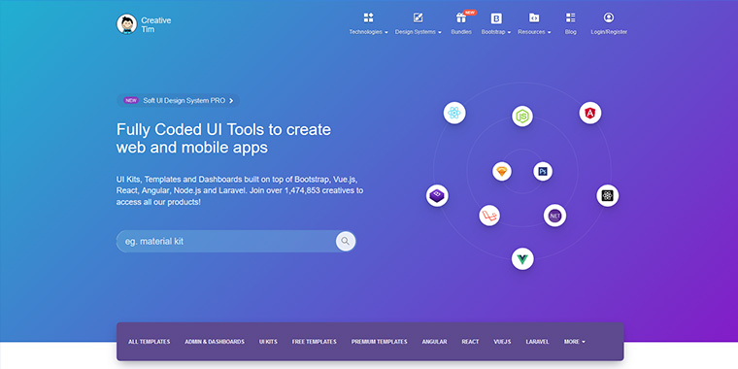Click the Blog layout icon
738x369 pixels.
tap(570, 17)
